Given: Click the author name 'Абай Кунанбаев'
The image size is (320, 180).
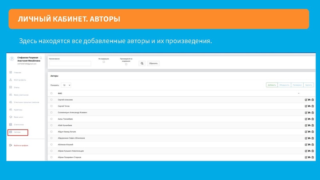Looking at the screenshot, I should tap(65, 125).
